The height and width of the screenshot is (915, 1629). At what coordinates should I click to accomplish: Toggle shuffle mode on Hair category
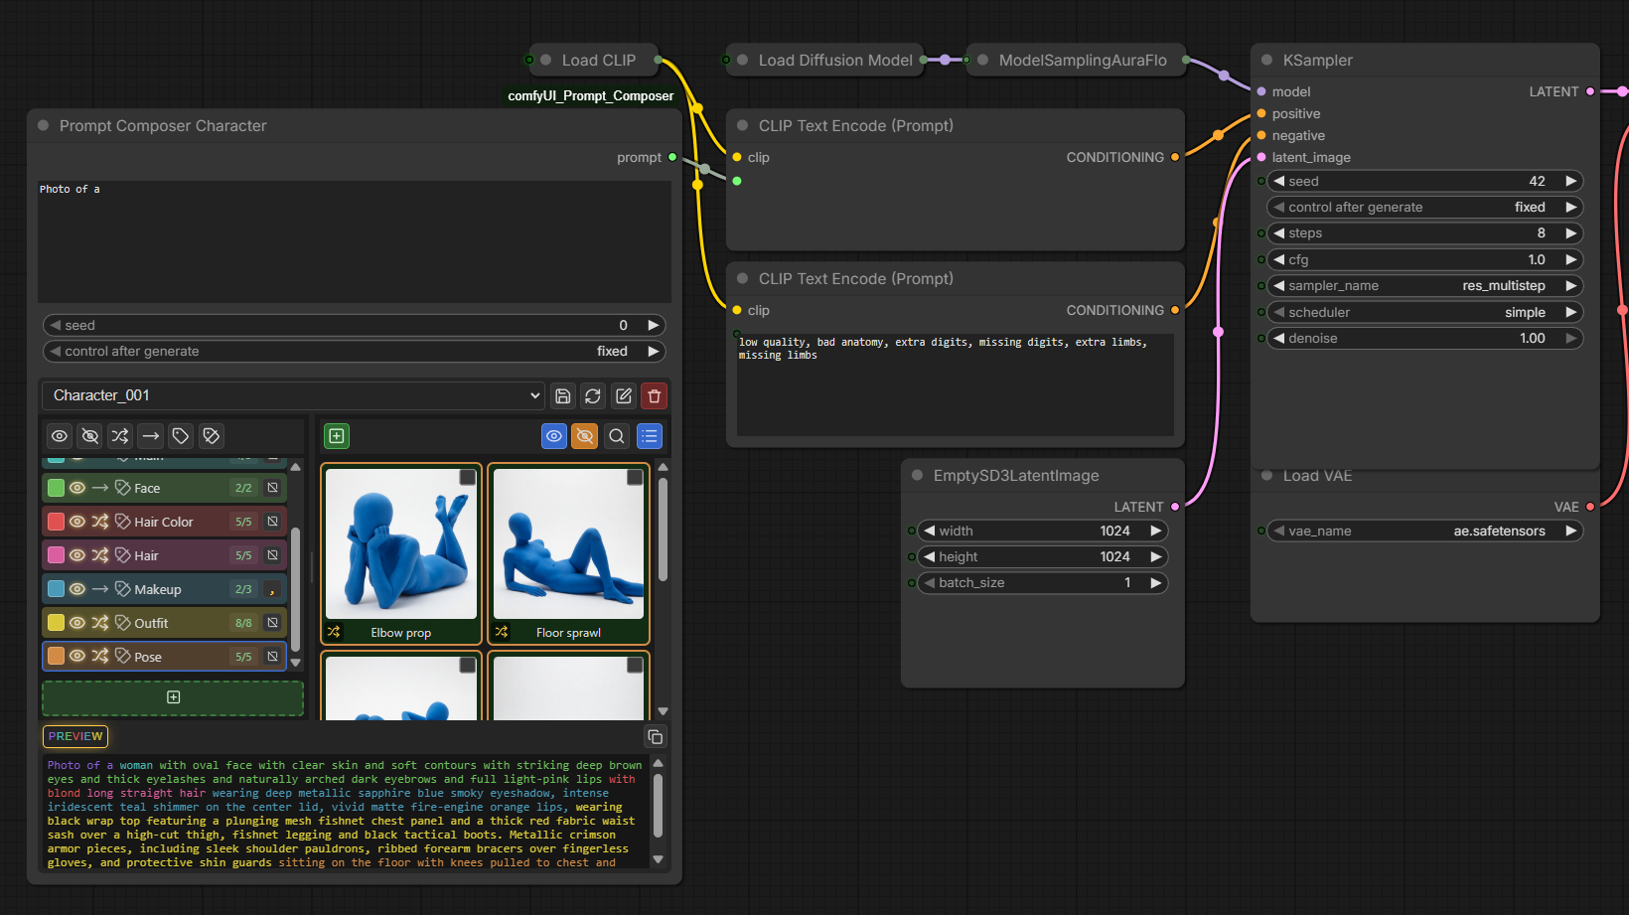click(x=100, y=555)
